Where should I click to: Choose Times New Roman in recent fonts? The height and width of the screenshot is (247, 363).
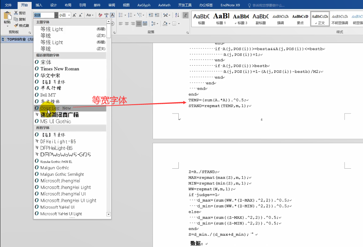(70, 69)
